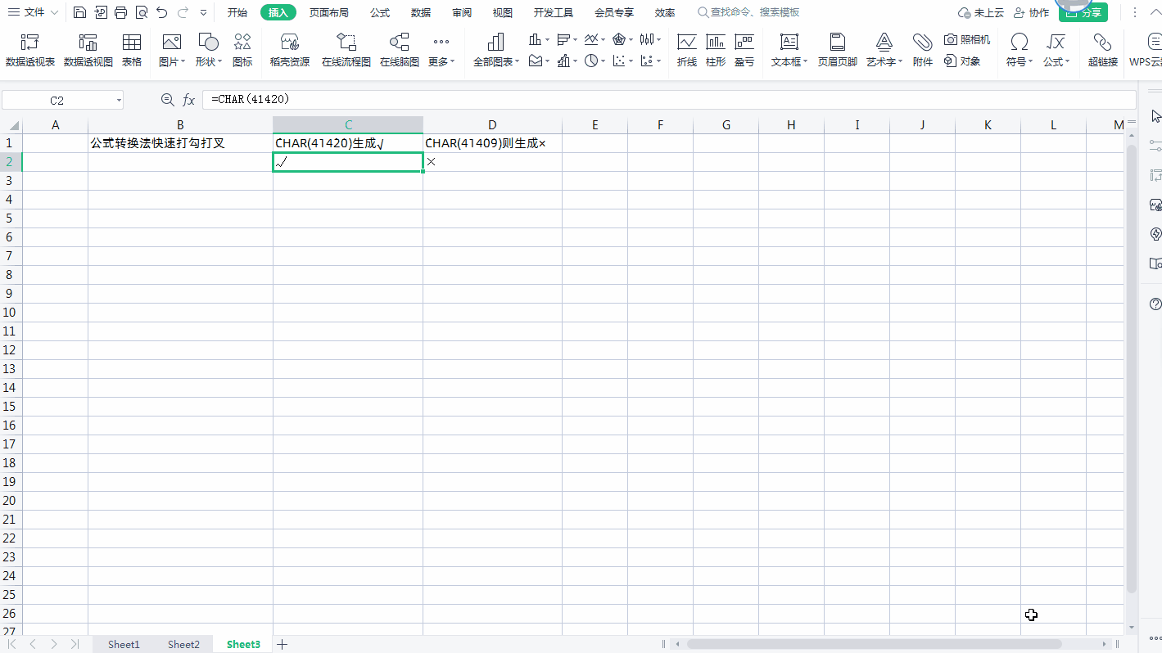Open Docer resources (稻壳资源)
The height and width of the screenshot is (653, 1162).
pos(290,50)
